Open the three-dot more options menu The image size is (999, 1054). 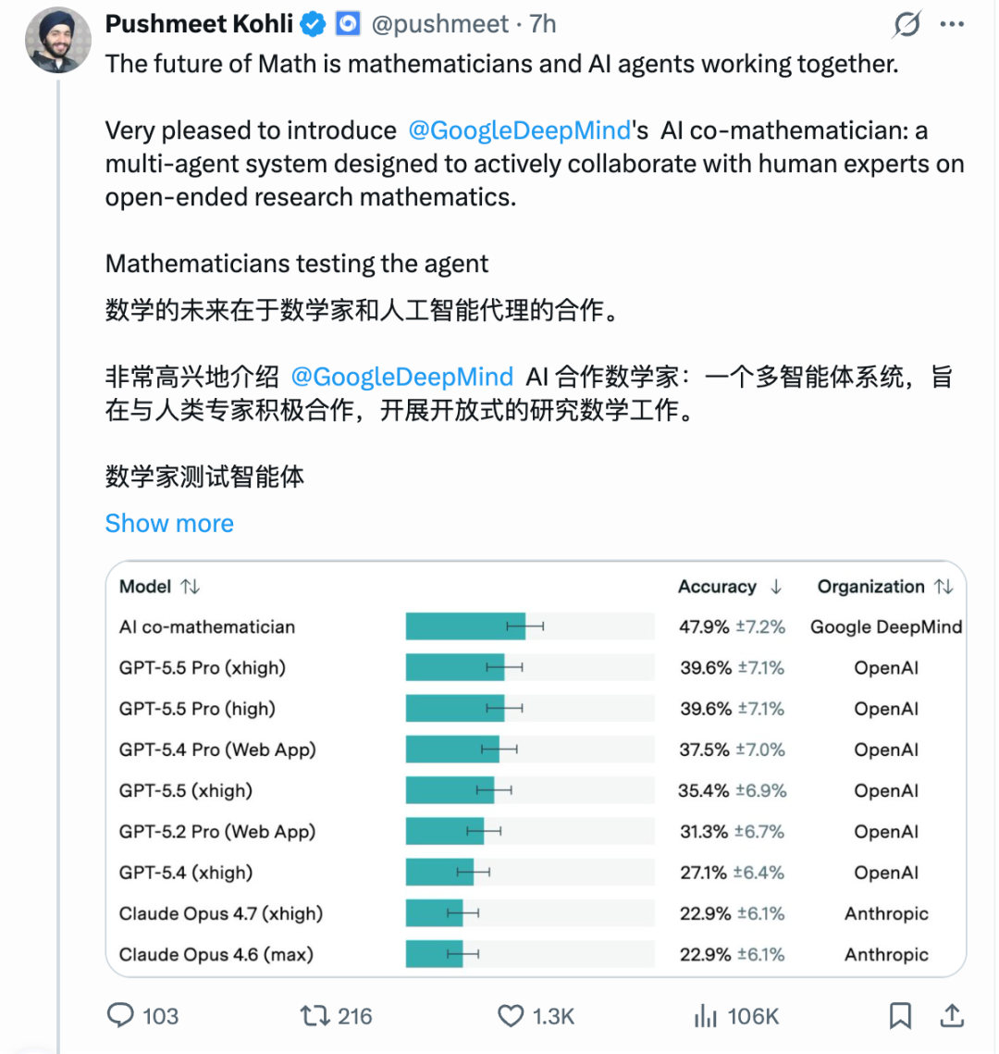(952, 24)
